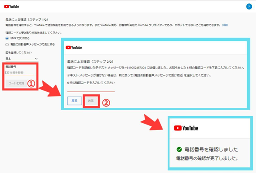Click the '電話による確認（ステップ 1/2）' heading
The image size is (256, 173).
tap(27, 20)
